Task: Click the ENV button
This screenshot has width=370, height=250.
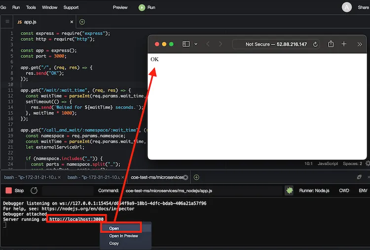Action: click(x=363, y=190)
